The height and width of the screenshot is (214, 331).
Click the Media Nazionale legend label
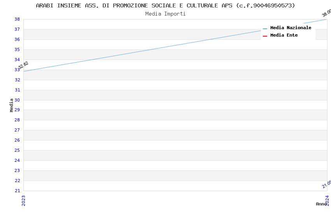[x=291, y=28]
